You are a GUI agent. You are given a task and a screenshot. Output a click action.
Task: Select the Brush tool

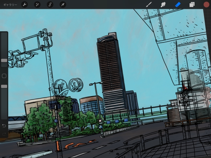point(149,5)
